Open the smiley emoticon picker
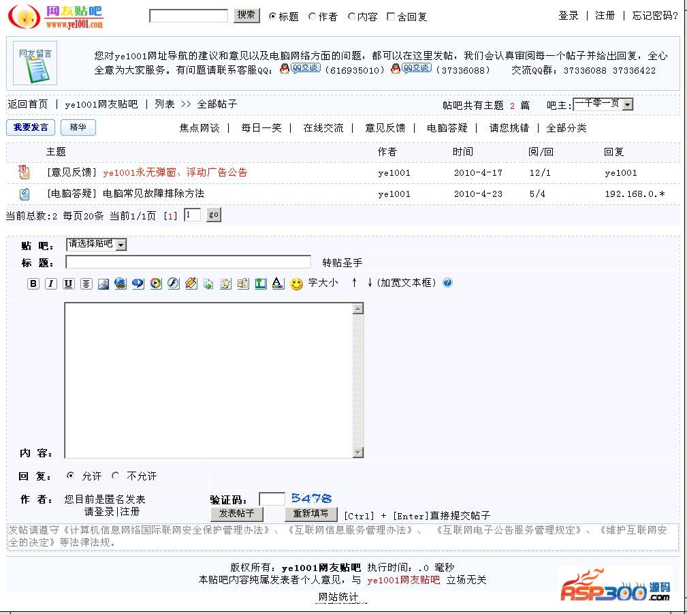The height and width of the screenshot is (614, 687). [296, 283]
